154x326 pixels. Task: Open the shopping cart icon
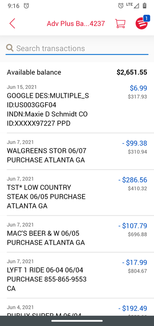coord(120,24)
